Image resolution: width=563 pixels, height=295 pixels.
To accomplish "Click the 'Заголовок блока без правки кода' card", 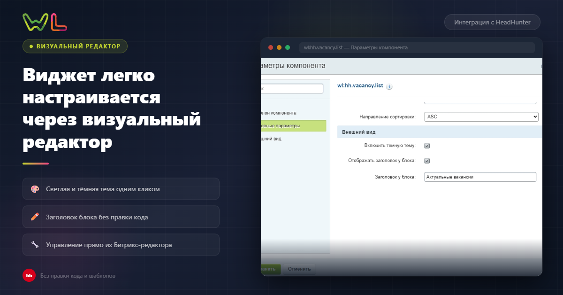I will 121,217.
